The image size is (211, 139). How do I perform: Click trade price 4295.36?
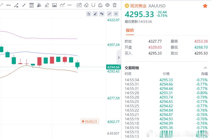(x=166, y=128)
